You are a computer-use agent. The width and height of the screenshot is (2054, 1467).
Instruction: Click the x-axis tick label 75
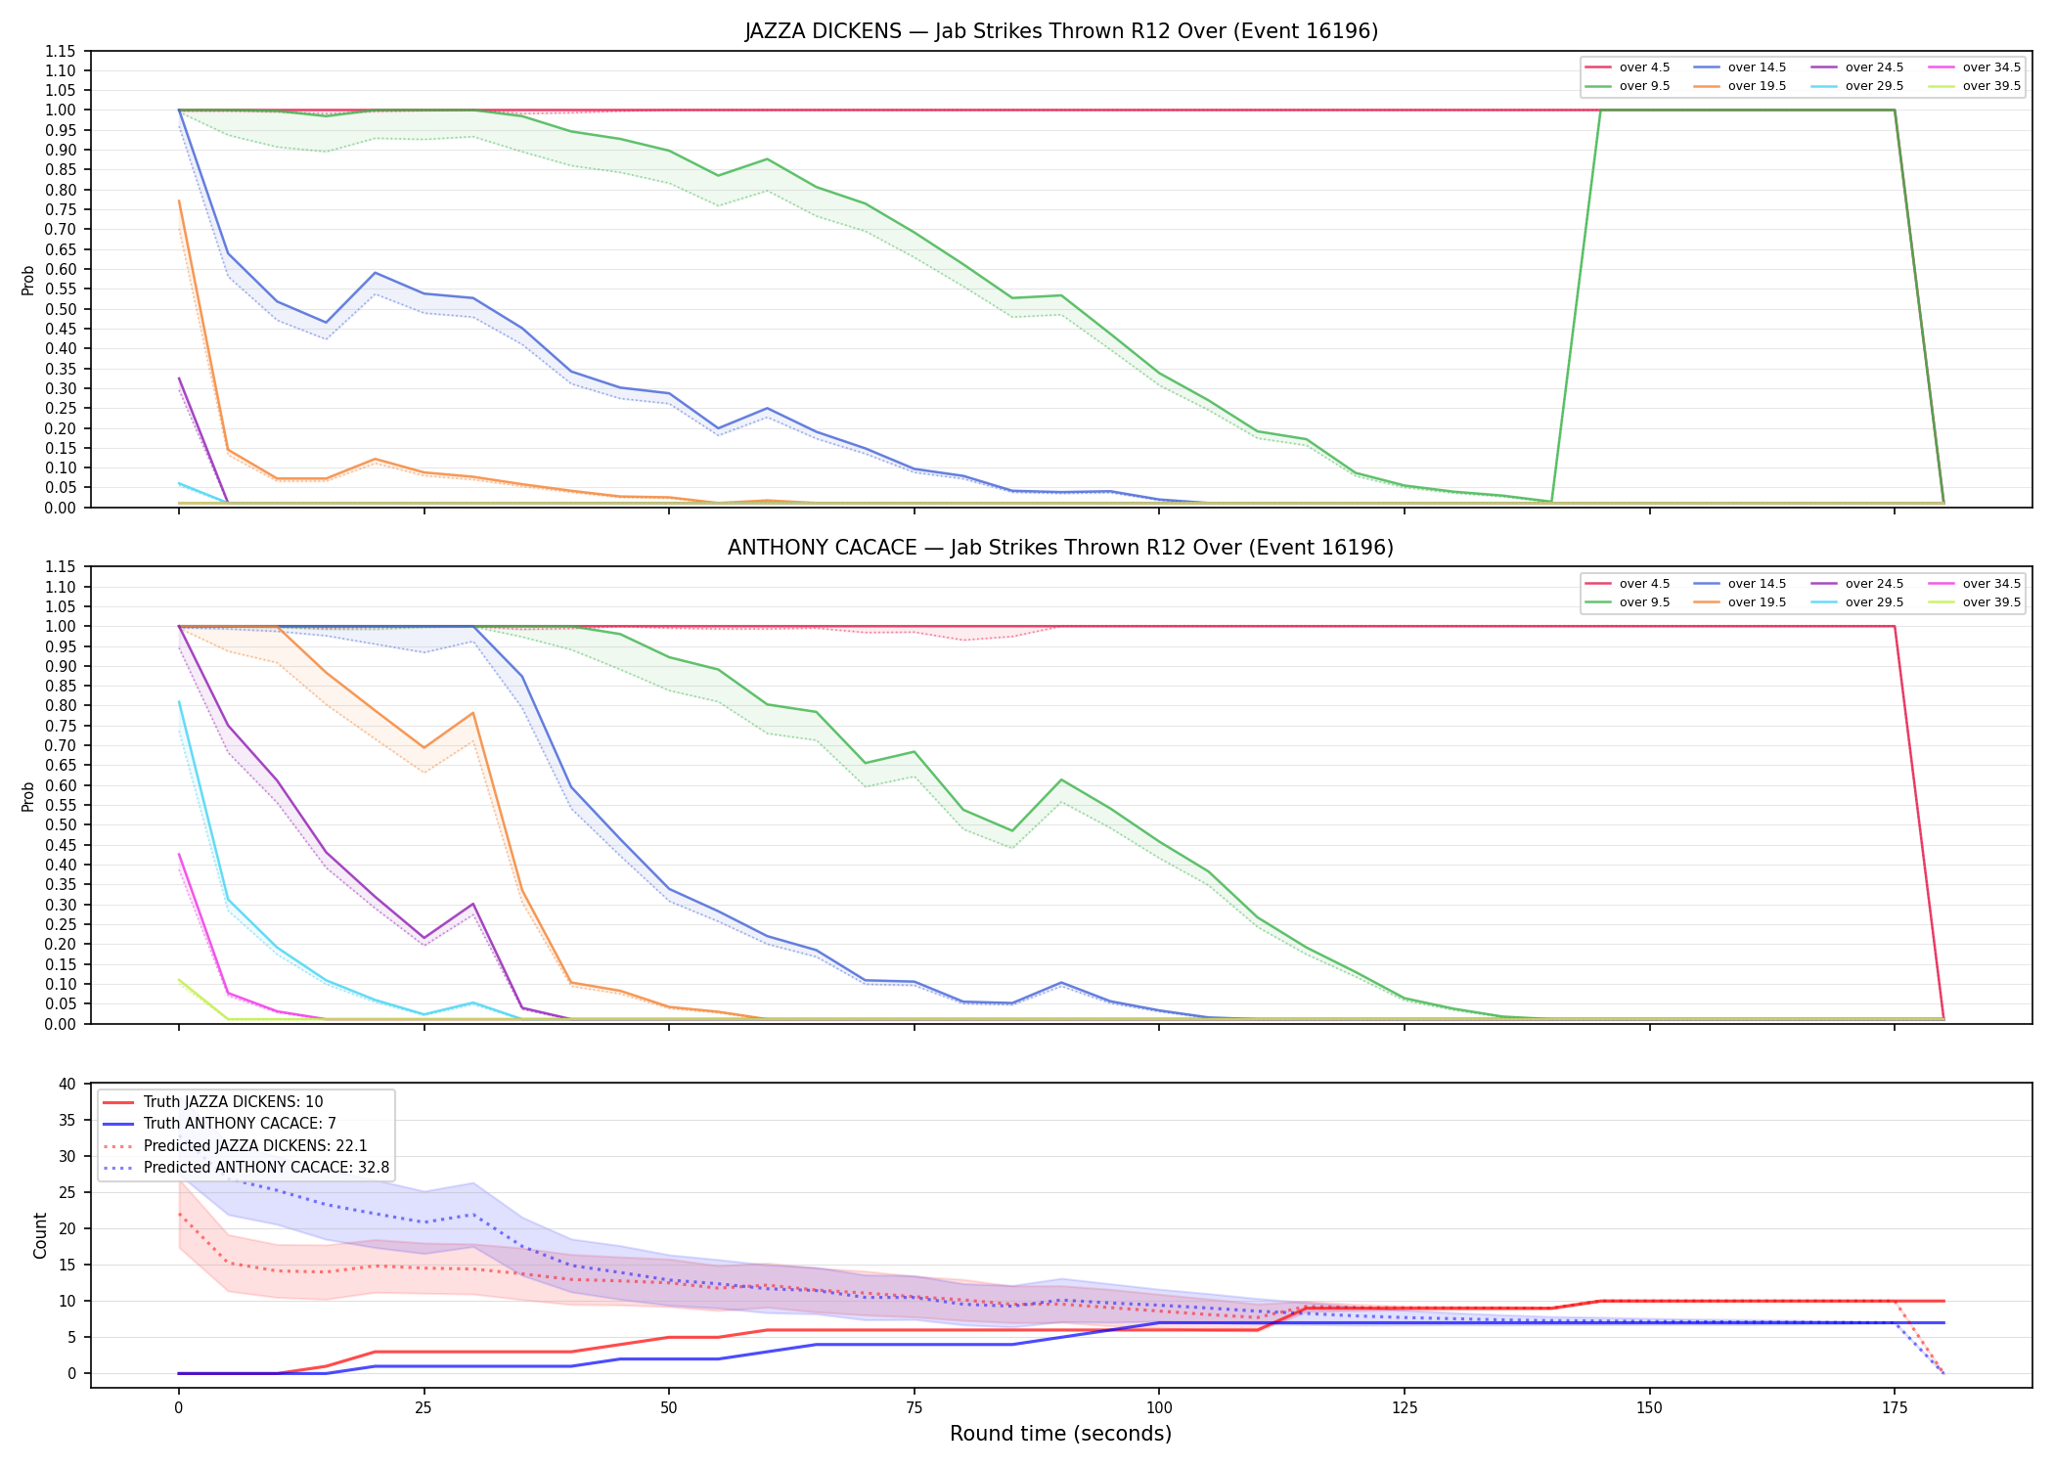point(914,1408)
